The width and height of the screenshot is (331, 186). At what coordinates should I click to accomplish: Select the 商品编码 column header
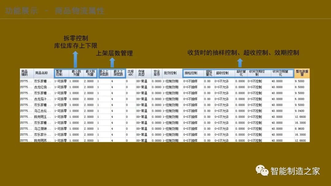[24, 72]
